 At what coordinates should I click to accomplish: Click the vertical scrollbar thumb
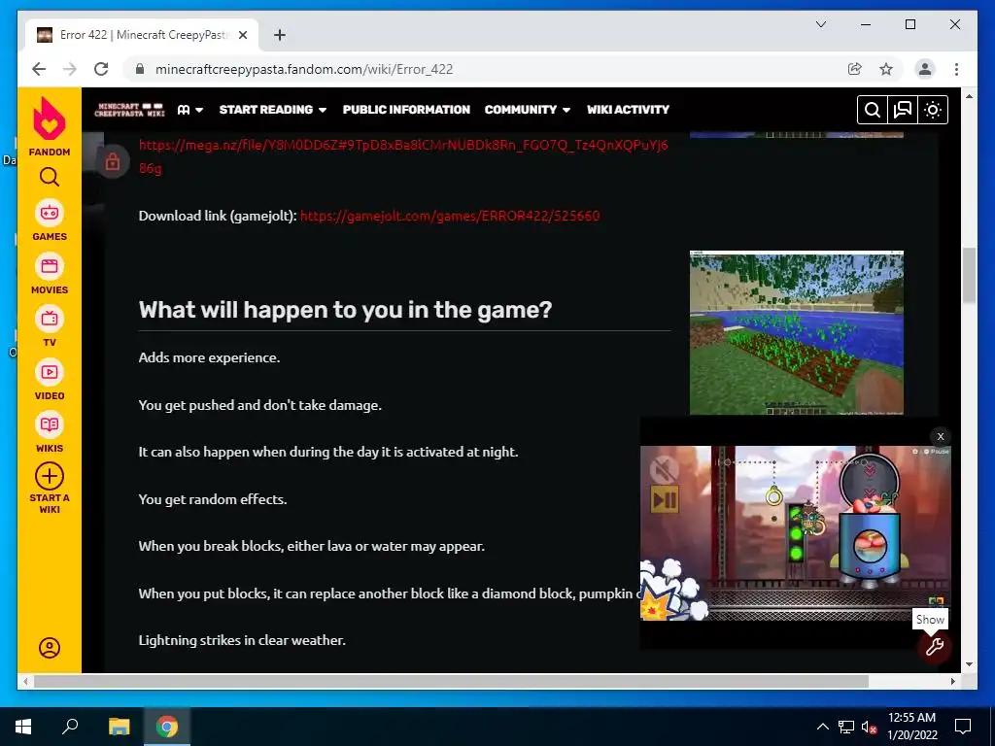point(969,275)
